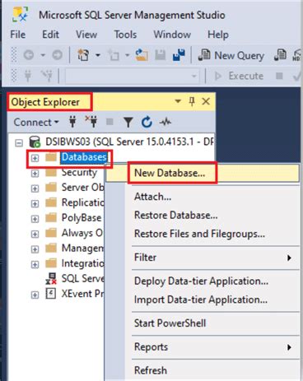This screenshot has width=303, height=381.
Task: Click the SQL Server Agent icon
Action: pos(51,279)
